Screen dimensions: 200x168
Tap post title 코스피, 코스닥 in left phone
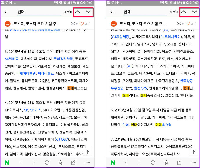point(37,24)
